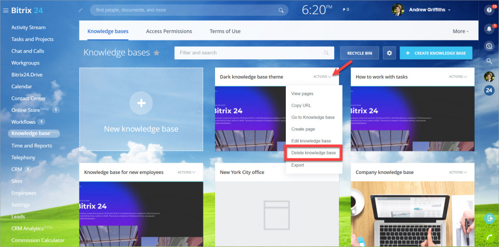Open Commission Calculator in sidebar
The height and width of the screenshot is (247, 499).
[x=38, y=240]
